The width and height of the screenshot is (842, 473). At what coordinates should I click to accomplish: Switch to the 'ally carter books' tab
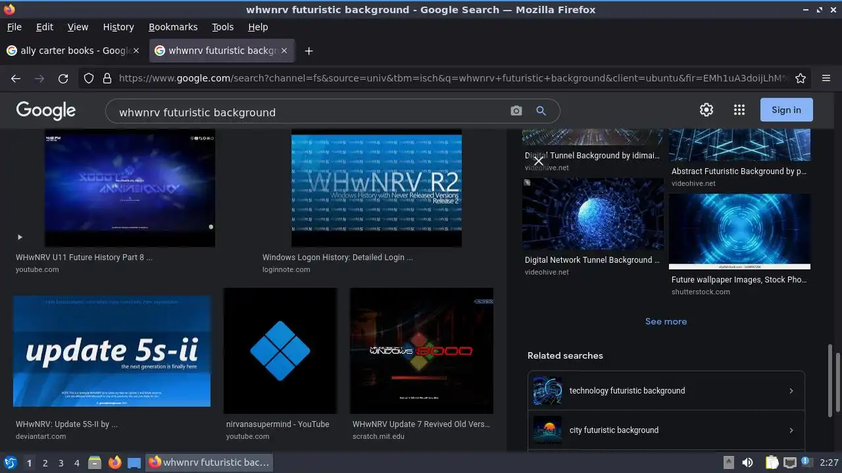pos(73,51)
